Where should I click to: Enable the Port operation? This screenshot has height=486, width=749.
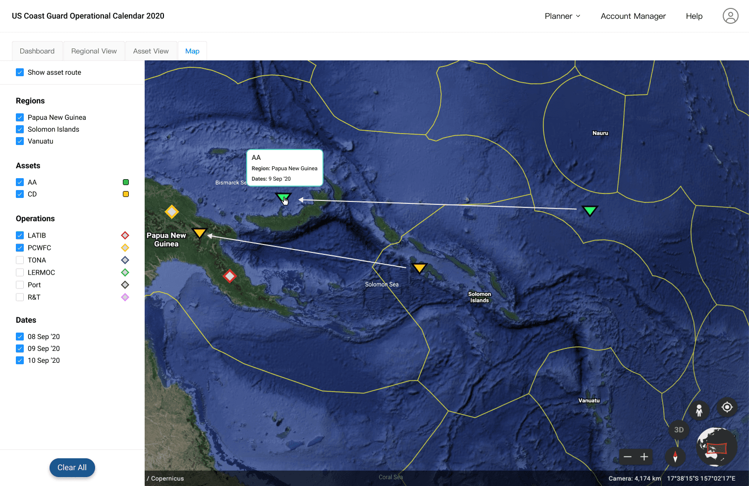pos(20,285)
